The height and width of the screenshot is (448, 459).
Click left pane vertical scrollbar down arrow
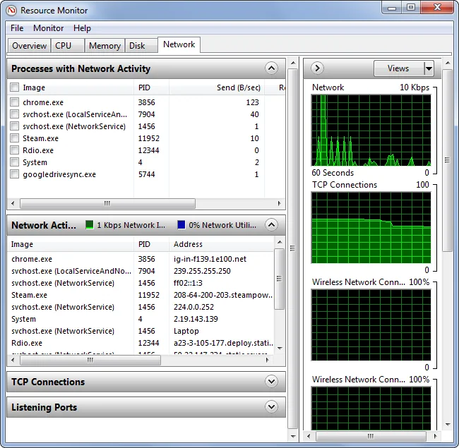tap(293, 436)
